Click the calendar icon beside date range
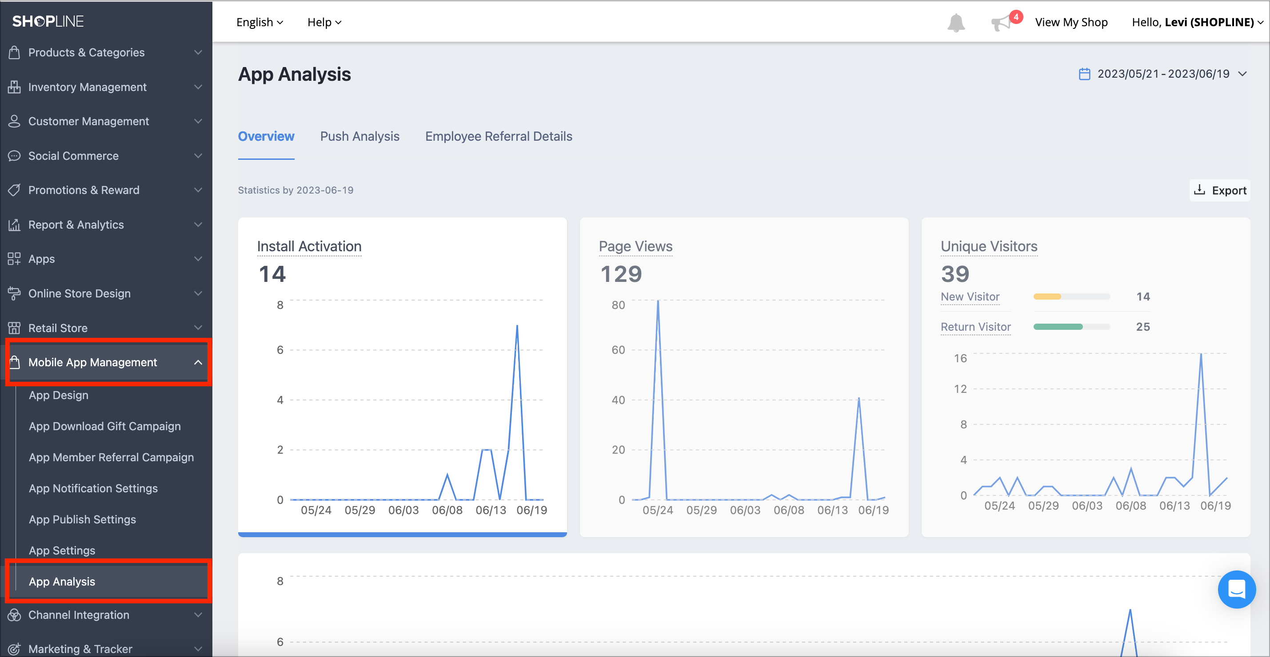Viewport: 1270px width, 657px height. pos(1085,74)
